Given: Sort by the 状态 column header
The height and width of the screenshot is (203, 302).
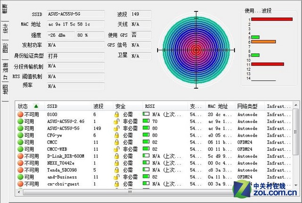Looking at the screenshot, I should click(30, 106).
